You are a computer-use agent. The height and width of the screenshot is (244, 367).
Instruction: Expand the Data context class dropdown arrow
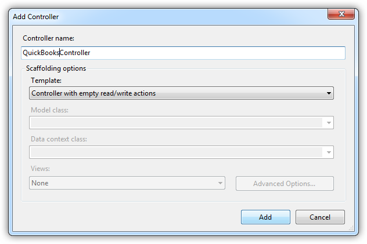[329, 152]
